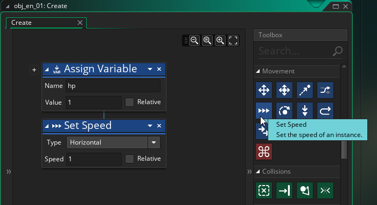
Task: Click the Value field in Assign Variable
Action: click(x=94, y=102)
